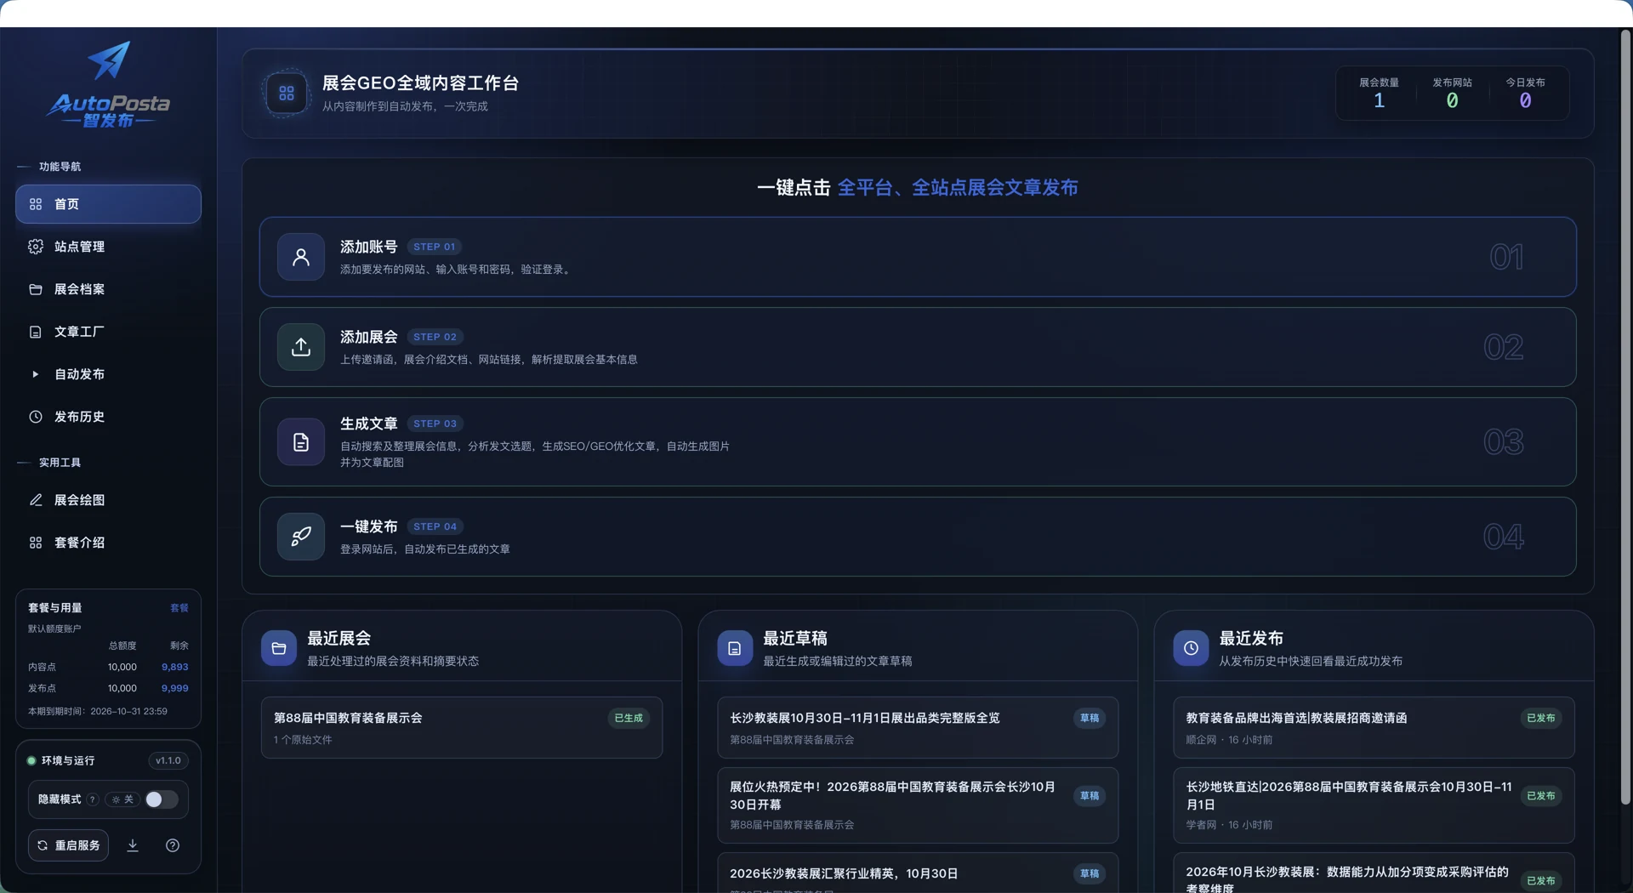
Task: Click the 套餐 link in usage panel
Action: pos(179,608)
